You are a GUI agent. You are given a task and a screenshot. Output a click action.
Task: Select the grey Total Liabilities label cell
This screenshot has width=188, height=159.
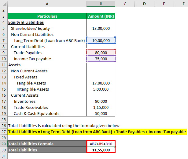pyautogui.click(x=47, y=150)
